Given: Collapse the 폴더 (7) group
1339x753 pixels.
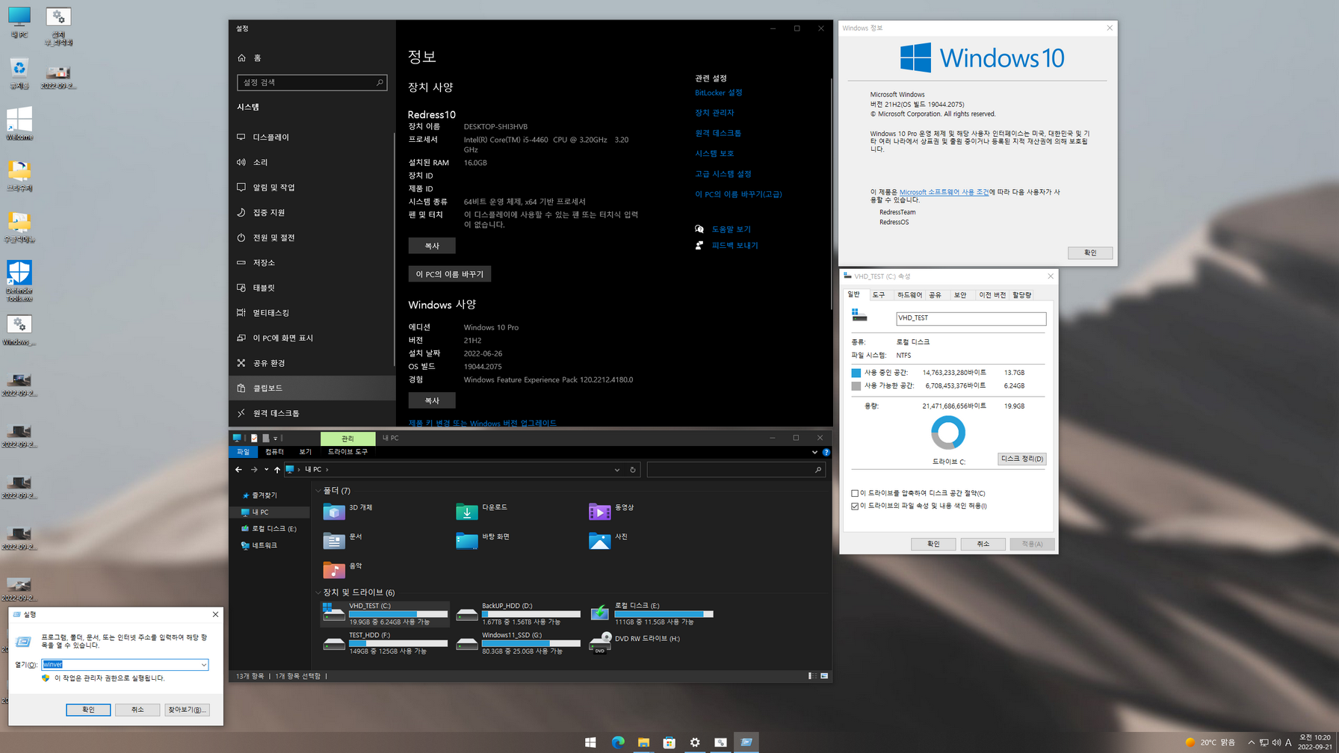Looking at the screenshot, I should pyautogui.click(x=318, y=491).
